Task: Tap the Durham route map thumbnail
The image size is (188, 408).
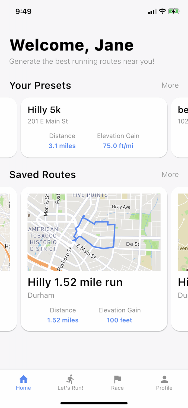Action: (94, 232)
